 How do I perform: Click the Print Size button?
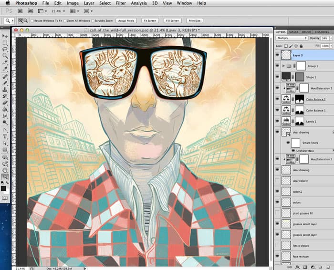click(x=195, y=21)
